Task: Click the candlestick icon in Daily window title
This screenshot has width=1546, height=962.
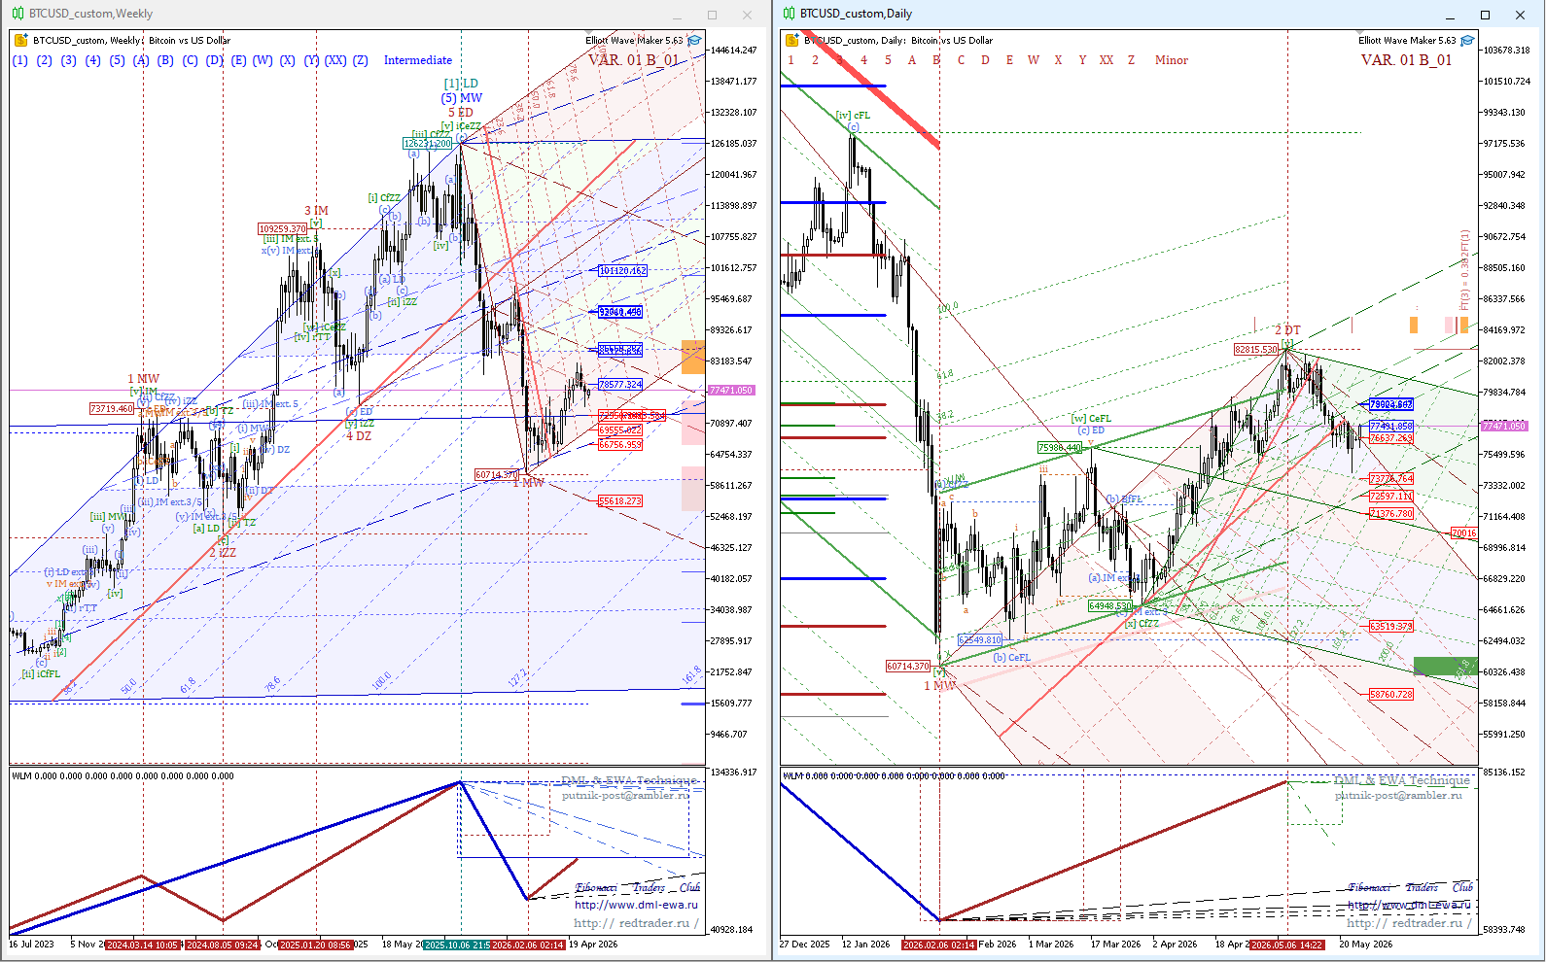Action: tap(789, 14)
